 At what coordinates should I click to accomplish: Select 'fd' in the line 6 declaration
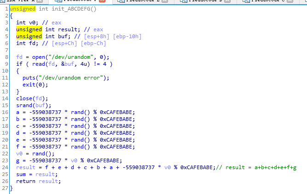(32, 43)
